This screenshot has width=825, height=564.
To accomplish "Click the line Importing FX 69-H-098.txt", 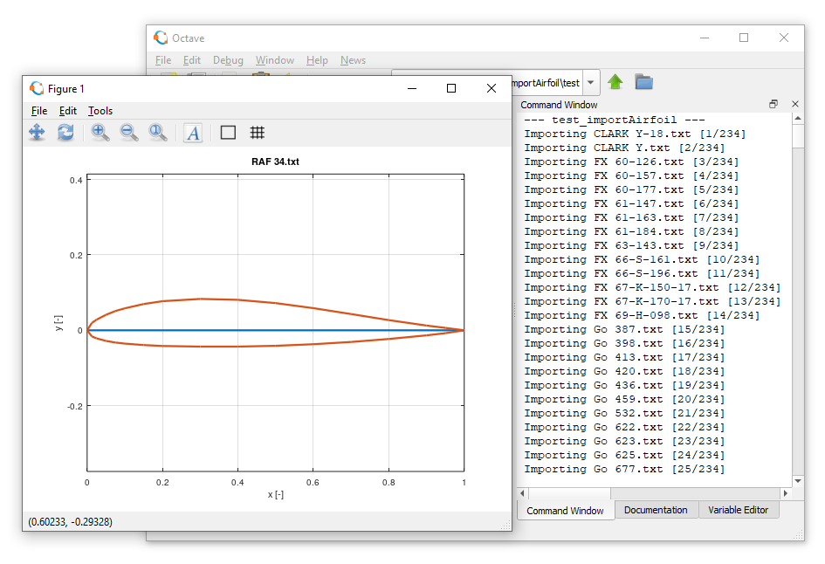I will (642, 315).
